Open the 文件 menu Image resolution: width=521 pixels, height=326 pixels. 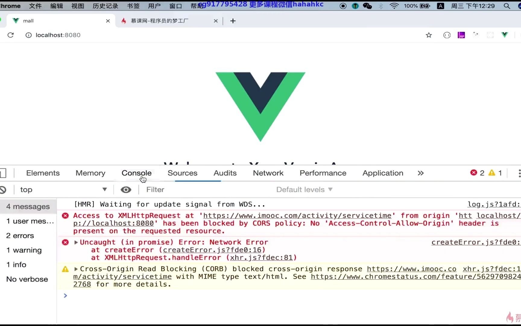[35, 6]
